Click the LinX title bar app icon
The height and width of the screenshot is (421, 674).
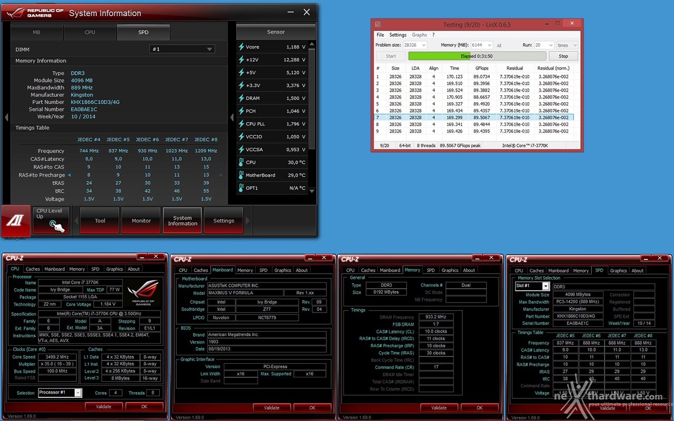coord(378,24)
